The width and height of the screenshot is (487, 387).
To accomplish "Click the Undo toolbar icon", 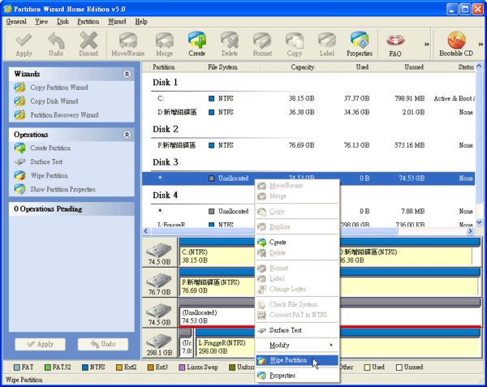I will click(56, 45).
